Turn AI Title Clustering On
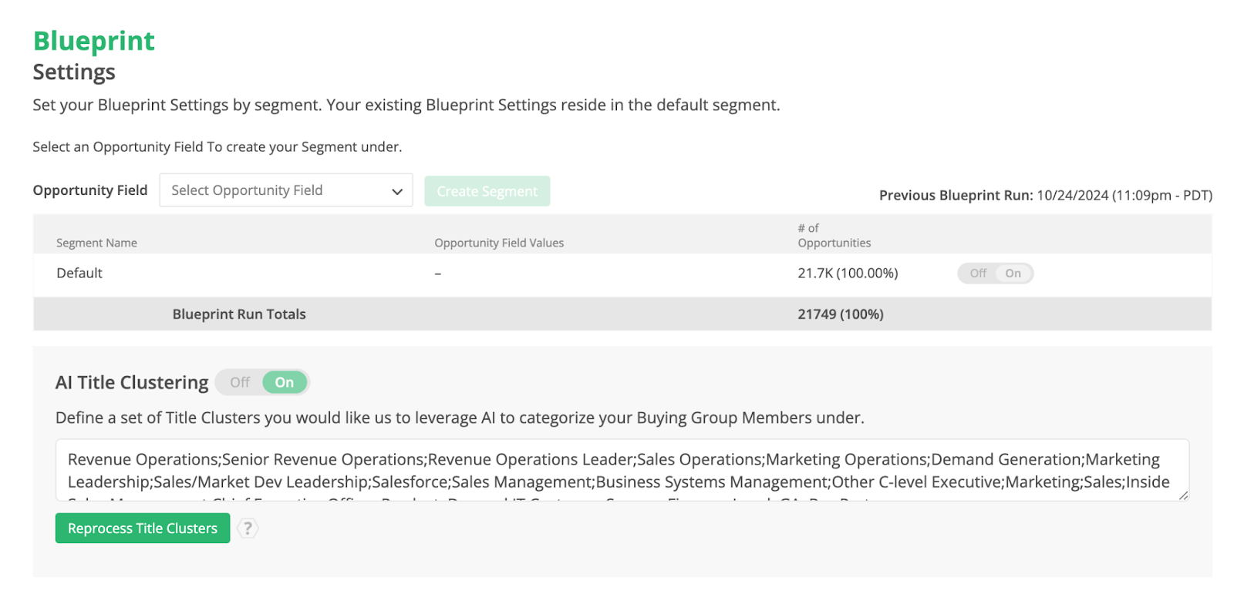 284,382
